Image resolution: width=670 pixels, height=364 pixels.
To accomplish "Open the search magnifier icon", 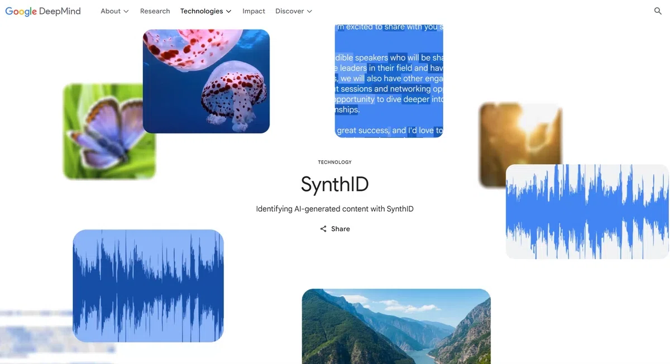I will tap(658, 11).
